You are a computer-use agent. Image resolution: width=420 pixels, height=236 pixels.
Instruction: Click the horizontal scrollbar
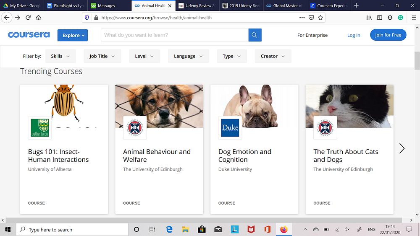(x=204, y=220)
